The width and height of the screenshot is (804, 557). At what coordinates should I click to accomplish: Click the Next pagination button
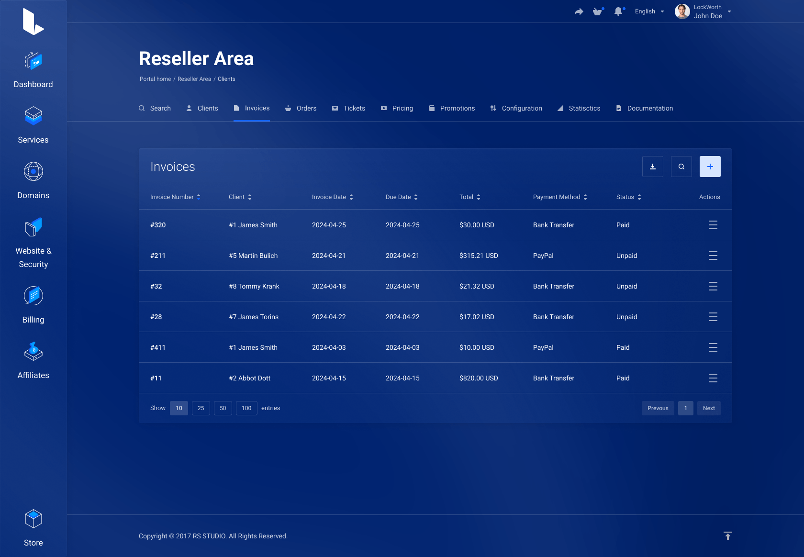[709, 408]
